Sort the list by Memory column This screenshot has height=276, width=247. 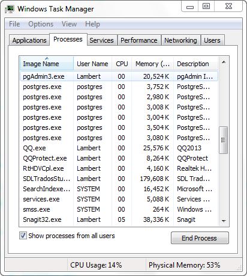coord(152,64)
